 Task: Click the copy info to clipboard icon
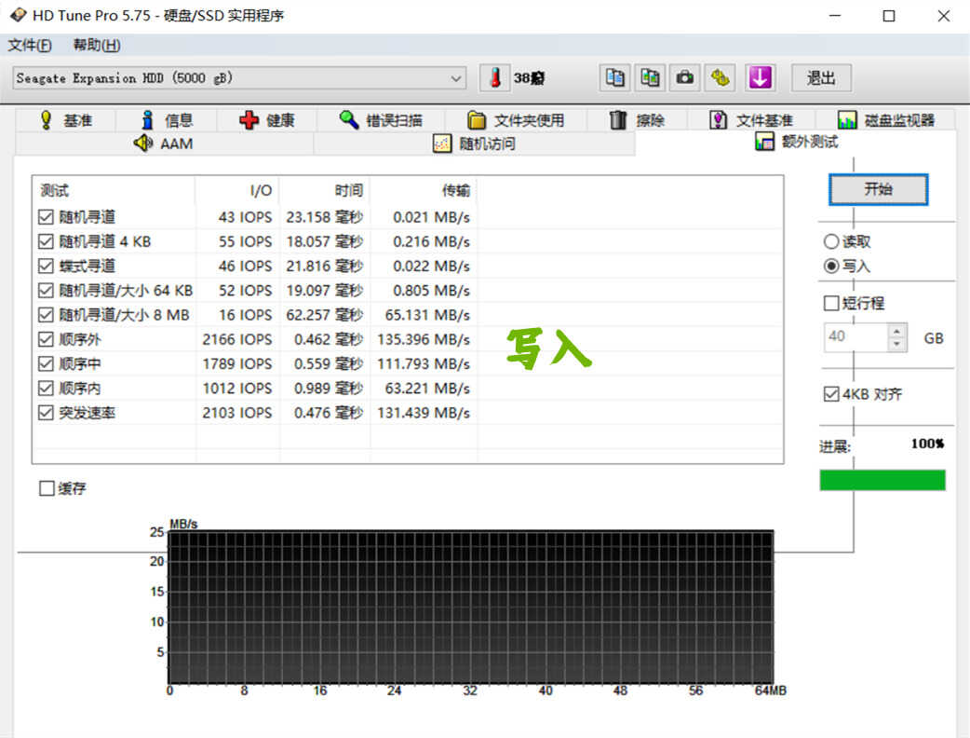click(614, 78)
